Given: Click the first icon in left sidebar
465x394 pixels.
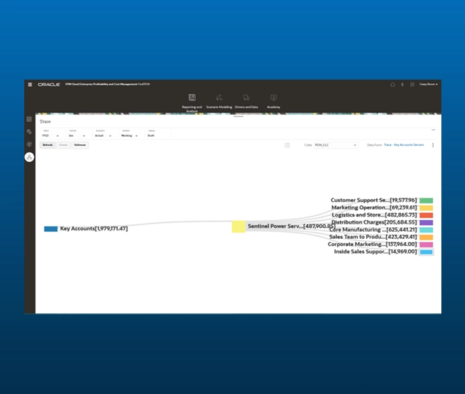Looking at the screenshot, I should click(29, 119).
